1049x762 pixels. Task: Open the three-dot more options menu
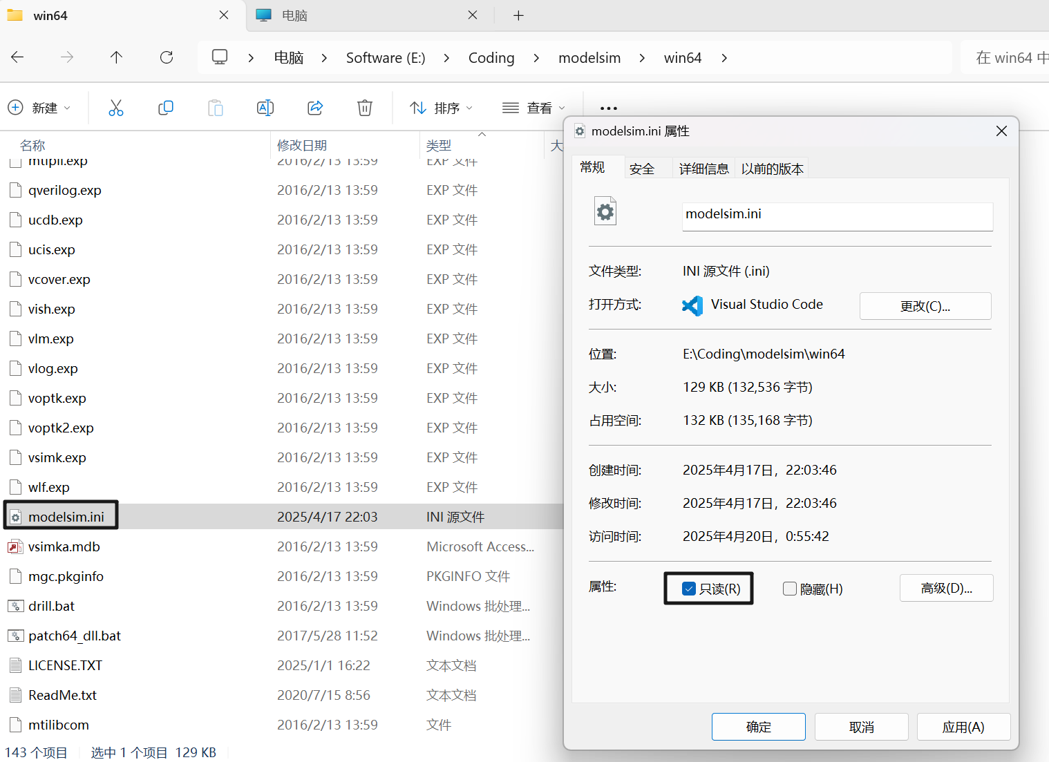[x=609, y=108]
